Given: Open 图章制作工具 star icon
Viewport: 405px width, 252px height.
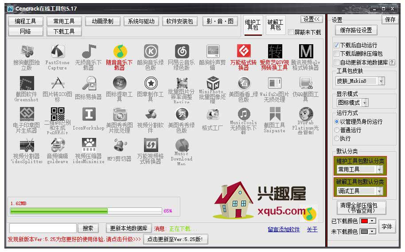Looking at the screenshot, I should [x=151, y=83].
